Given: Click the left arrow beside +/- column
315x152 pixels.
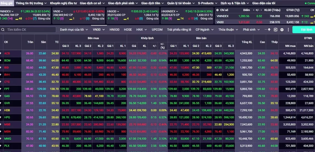Looking at the screenshot, I should [x=254, y=10].
